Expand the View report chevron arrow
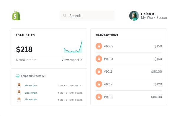 pos(81,60)
